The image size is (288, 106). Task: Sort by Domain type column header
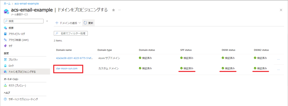point(105,50)
